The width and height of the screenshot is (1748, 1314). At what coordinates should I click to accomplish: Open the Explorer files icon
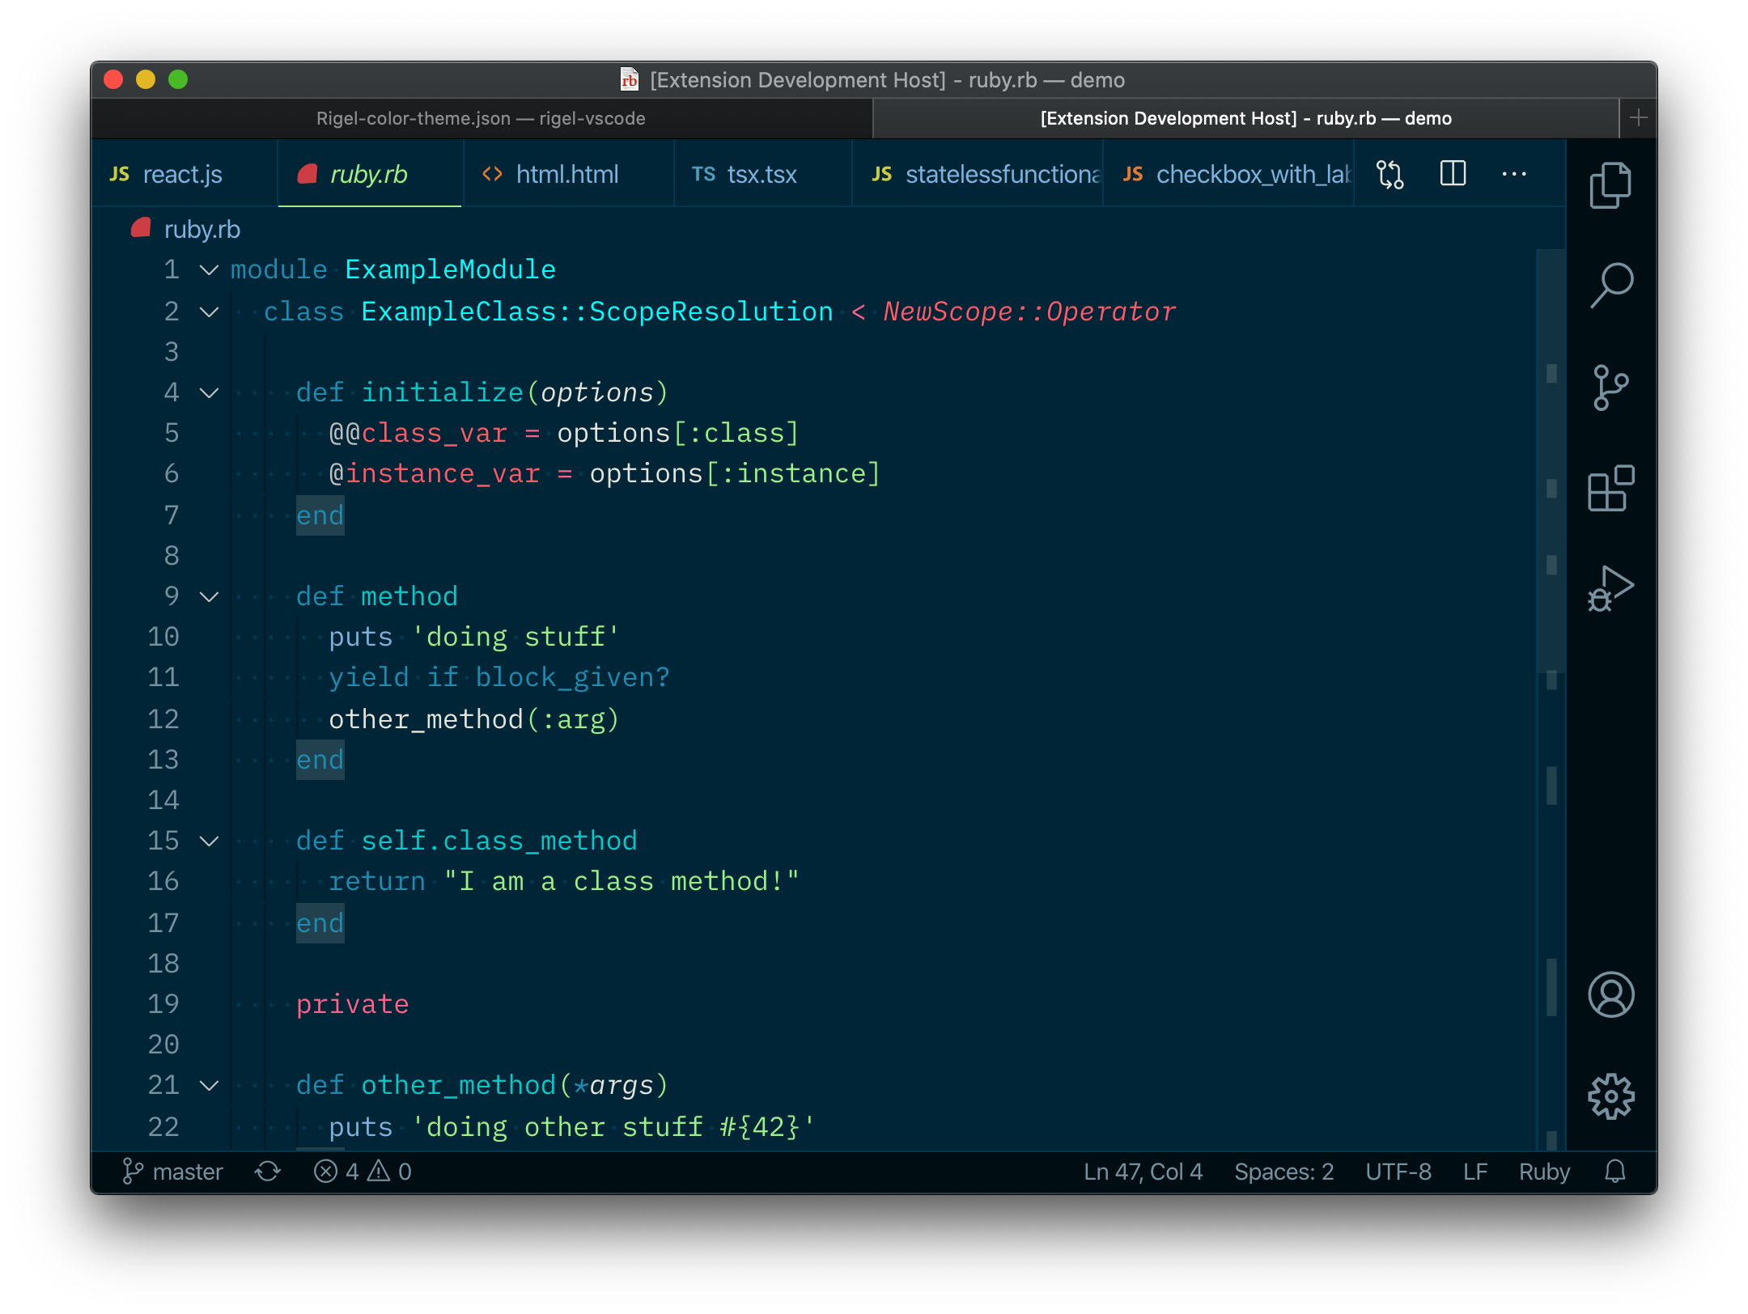1610,185
